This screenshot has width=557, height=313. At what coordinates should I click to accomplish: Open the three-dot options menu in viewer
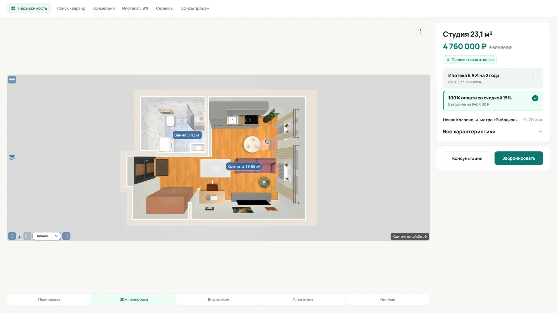(x=12, y=236)
